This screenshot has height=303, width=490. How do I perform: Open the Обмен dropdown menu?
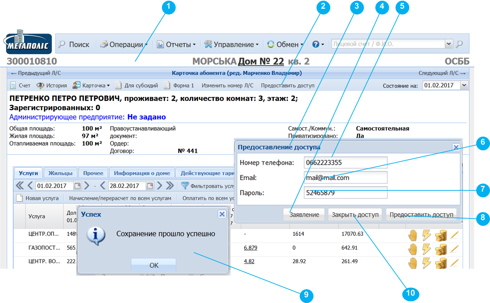(x=285, y=44)
